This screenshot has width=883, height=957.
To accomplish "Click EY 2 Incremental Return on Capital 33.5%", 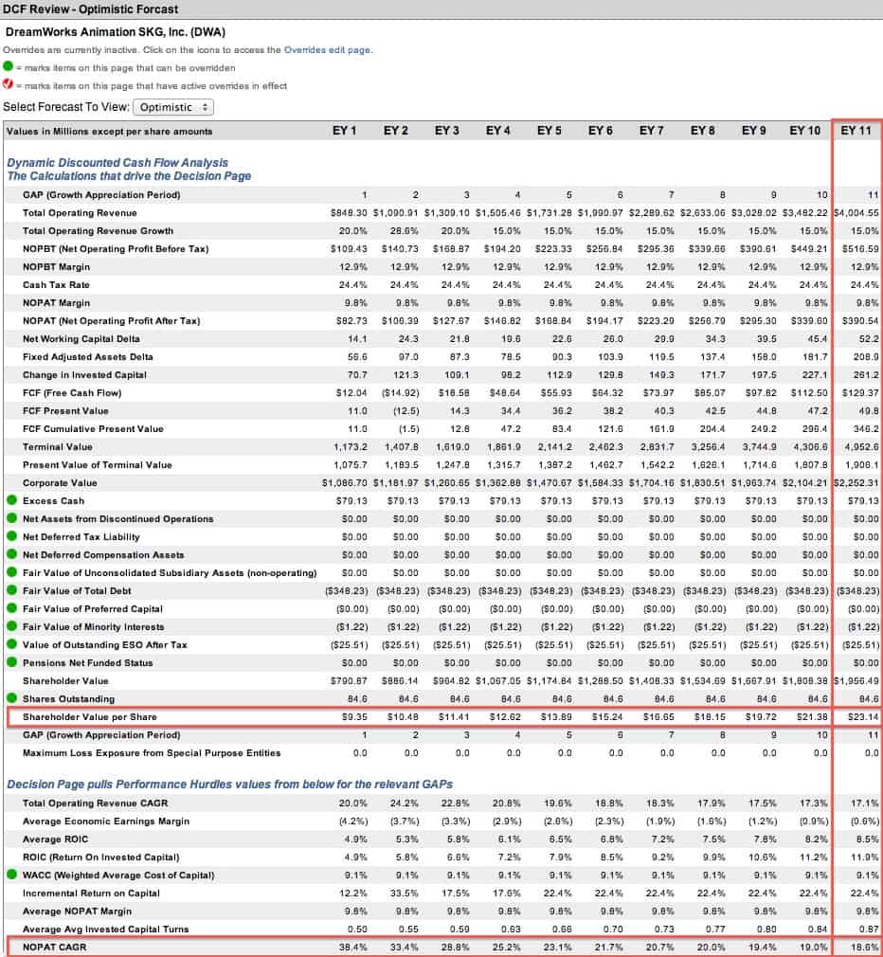I will [405, 894].
